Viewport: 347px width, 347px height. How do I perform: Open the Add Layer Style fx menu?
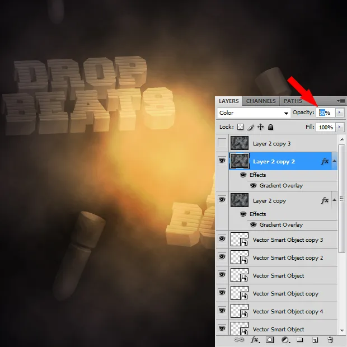point(255,340)
